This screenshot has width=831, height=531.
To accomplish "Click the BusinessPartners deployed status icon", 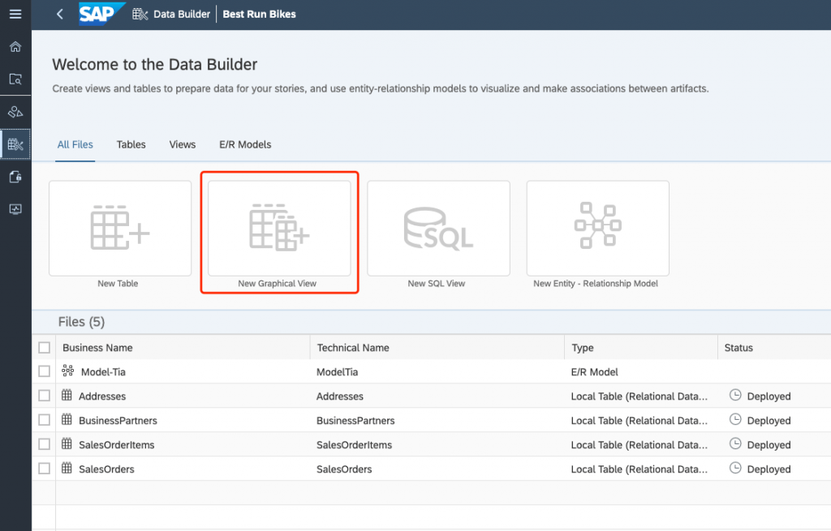I will tap(735, 419).
